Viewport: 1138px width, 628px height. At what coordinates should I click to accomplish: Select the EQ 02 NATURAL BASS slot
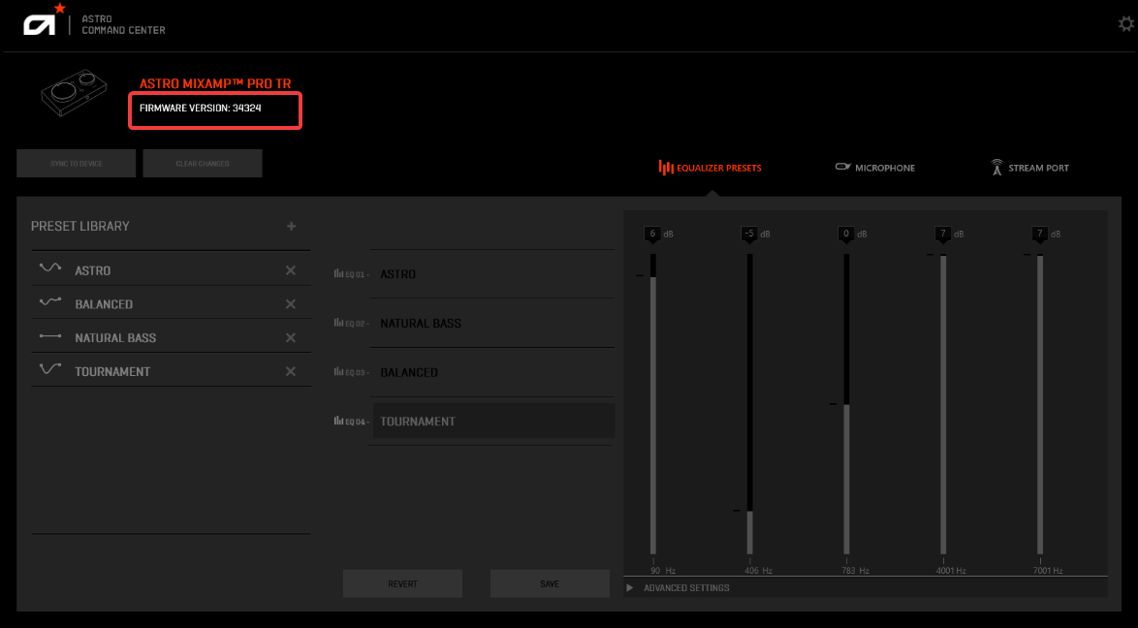[x=492, y=323]
